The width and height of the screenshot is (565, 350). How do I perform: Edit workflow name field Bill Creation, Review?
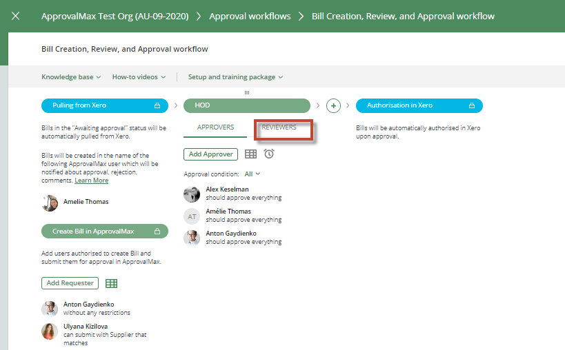125,49
